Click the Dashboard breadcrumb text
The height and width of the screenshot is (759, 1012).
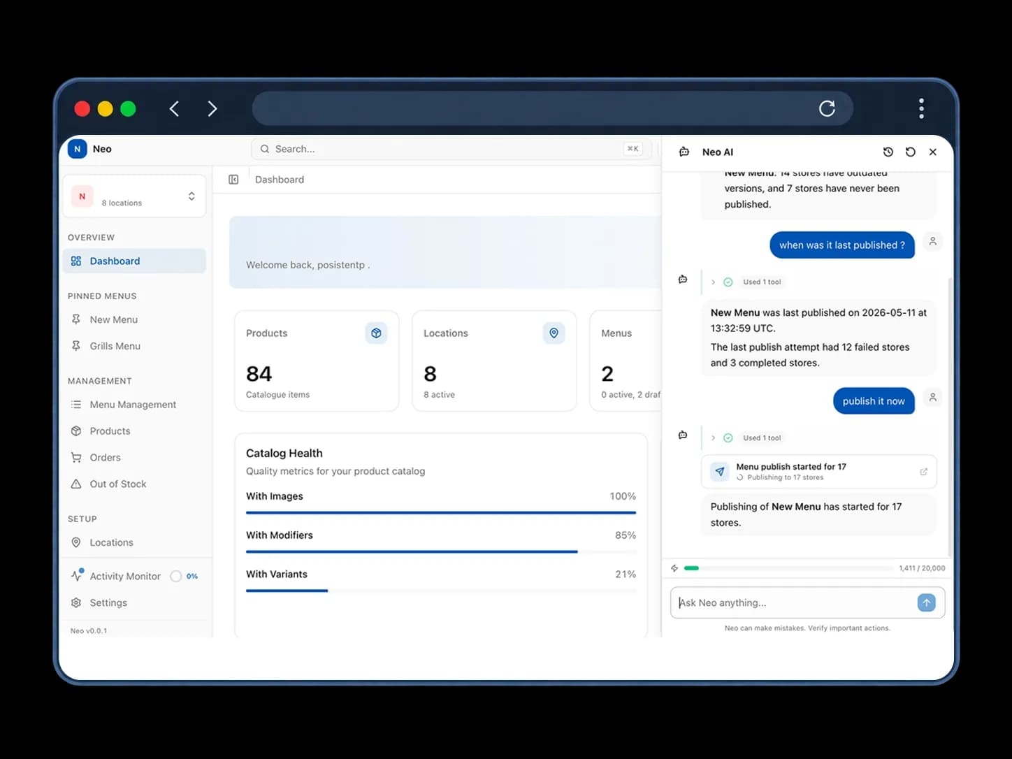[280, 180]
